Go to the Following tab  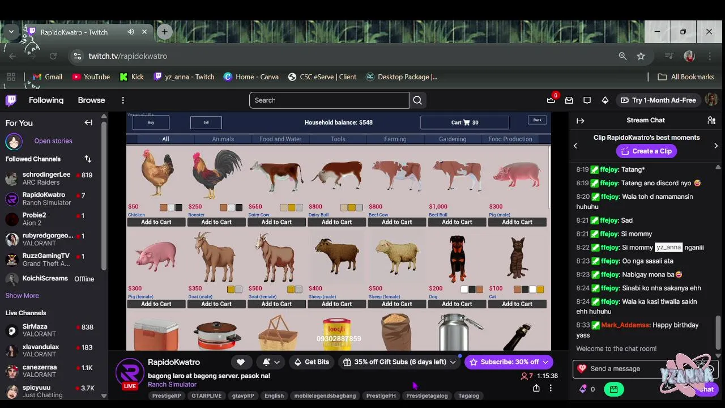pos(46,100)
